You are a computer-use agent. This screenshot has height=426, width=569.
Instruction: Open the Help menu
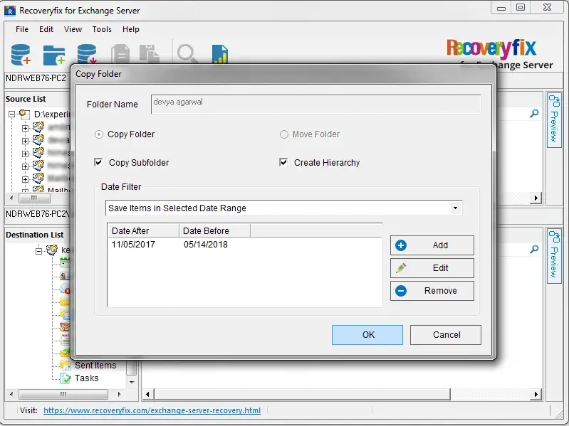pyautogui.click(x=130, y=29)
